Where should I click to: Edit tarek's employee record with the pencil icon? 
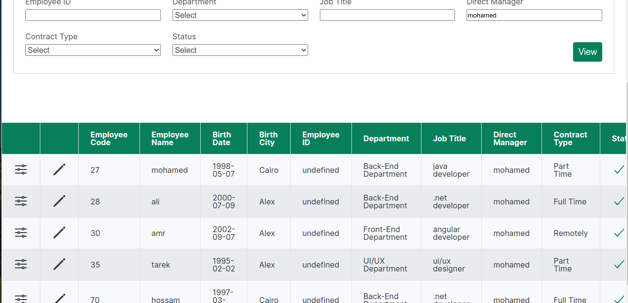(59, 264)
